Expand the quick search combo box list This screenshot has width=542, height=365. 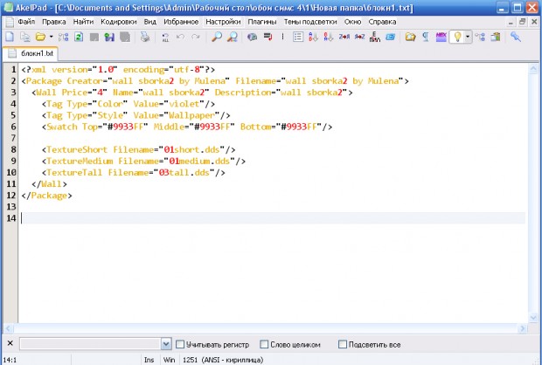164,344
